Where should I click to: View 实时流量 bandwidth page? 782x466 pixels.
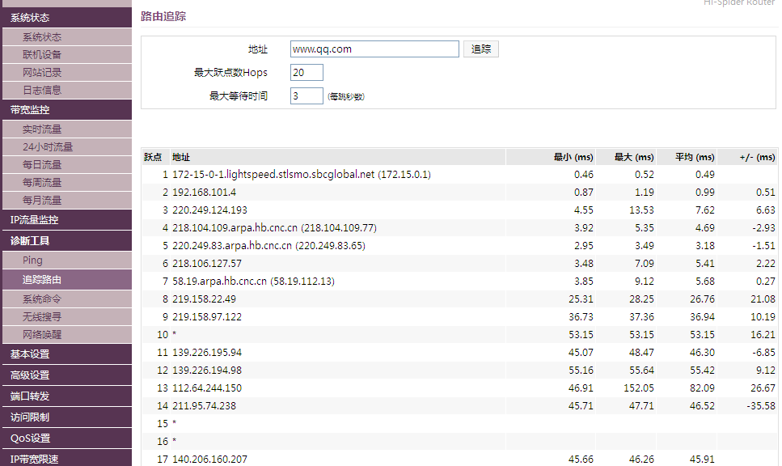(42, 129)
